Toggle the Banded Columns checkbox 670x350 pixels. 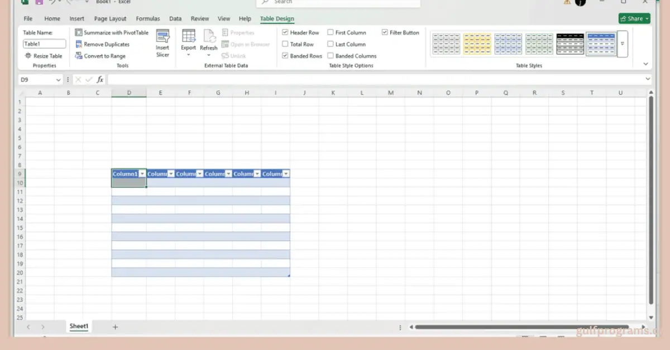pos(331,56)
